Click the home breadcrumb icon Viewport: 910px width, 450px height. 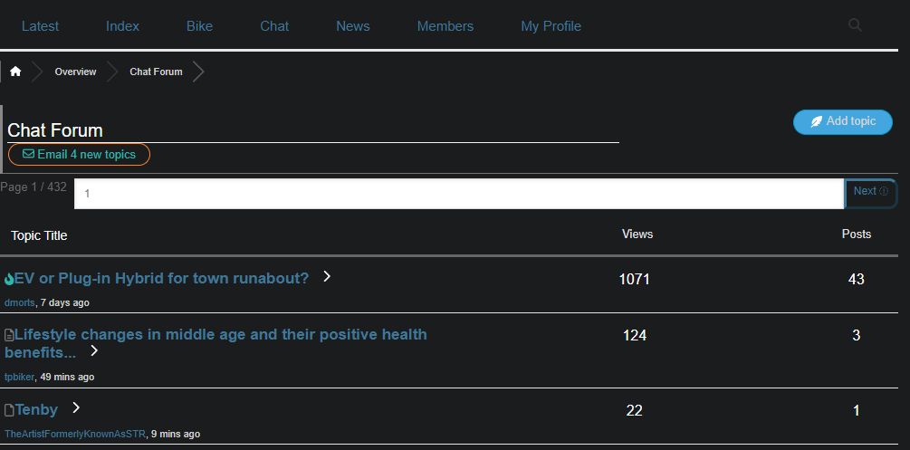tap(15, 72)
